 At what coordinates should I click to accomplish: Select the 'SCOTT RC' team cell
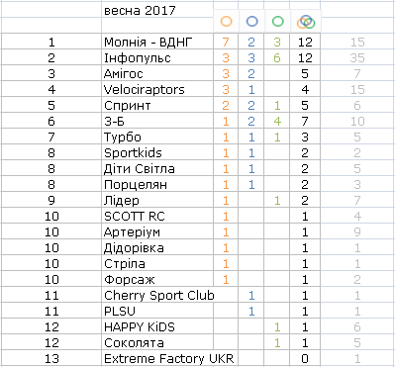tap(157, 216)
